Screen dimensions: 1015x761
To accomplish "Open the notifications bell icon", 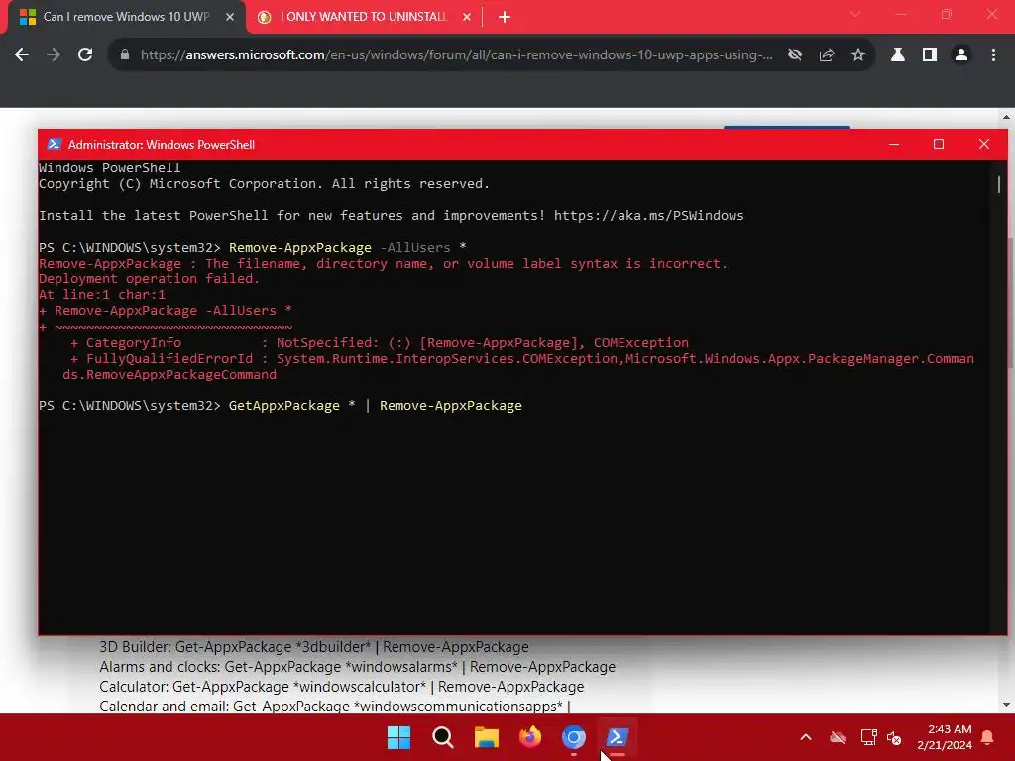I will click(x=988, y=737).
